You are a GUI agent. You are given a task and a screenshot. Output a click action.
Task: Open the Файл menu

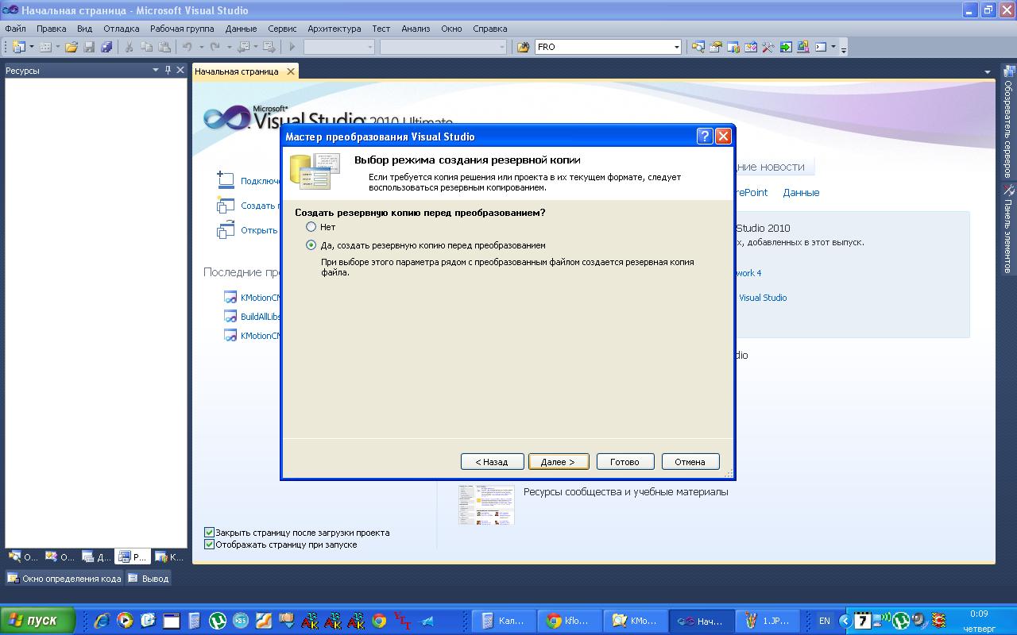tap(15, 29)
